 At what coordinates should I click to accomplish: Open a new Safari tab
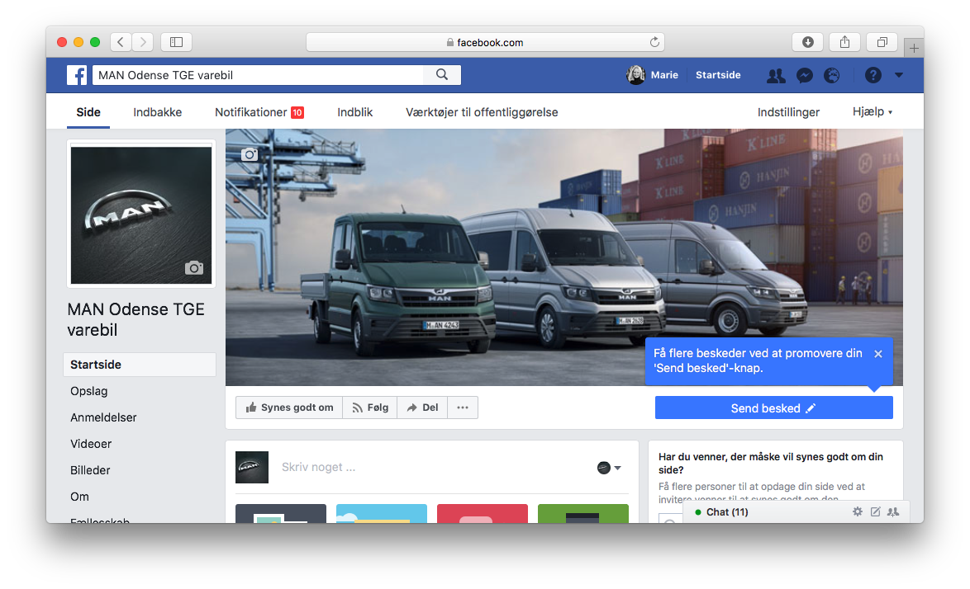[x=914, y=48]
